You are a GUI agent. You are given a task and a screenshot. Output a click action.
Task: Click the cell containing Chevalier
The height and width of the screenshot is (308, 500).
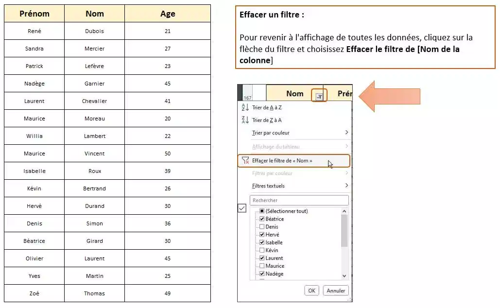(95, 101)
